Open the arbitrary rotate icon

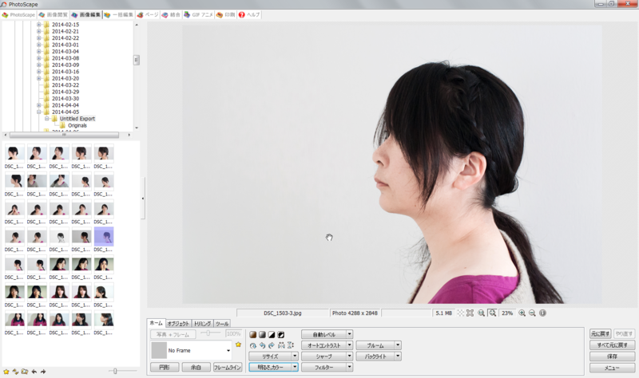252,345
